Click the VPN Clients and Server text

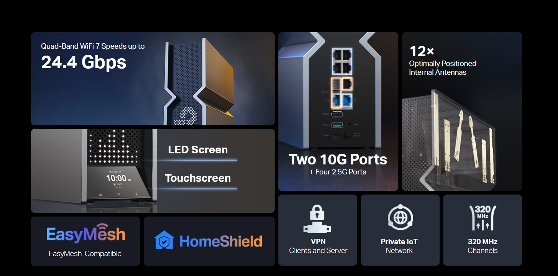click(x=318, y=246)
